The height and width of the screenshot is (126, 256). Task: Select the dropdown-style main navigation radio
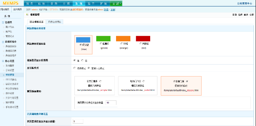point(89,68)
